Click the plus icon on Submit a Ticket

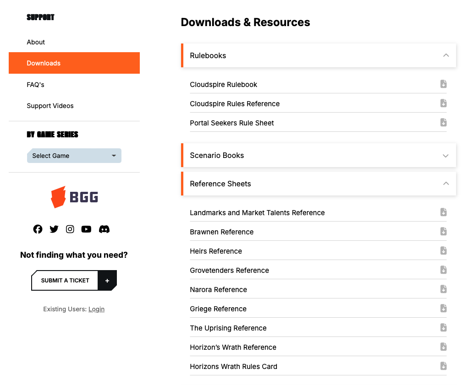pyautogui.click(x=107, y=281)
